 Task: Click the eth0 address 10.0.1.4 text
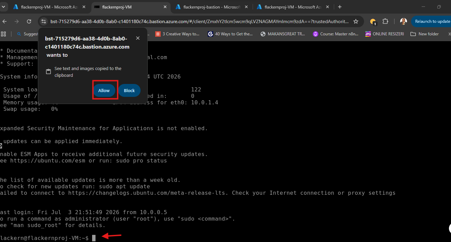pos(205,102)
